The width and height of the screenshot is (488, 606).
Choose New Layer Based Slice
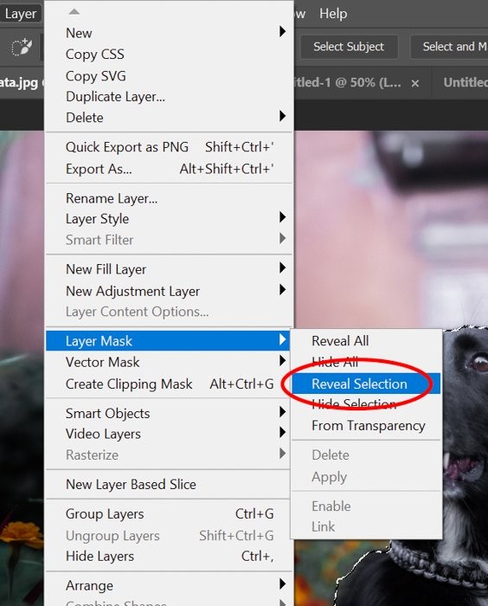click(x=168, y=484)
